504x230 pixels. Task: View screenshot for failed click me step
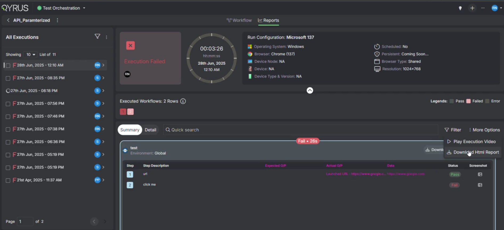(480, 185)
